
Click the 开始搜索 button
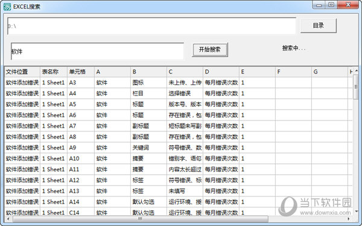209,49
